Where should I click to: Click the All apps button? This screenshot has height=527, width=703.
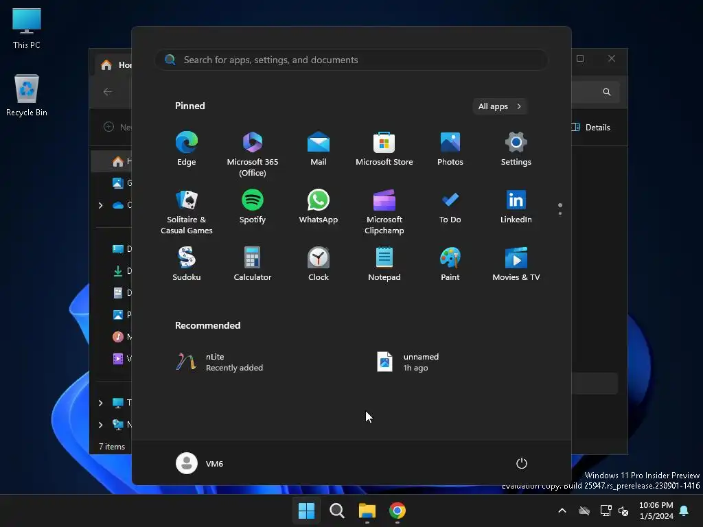500,106
